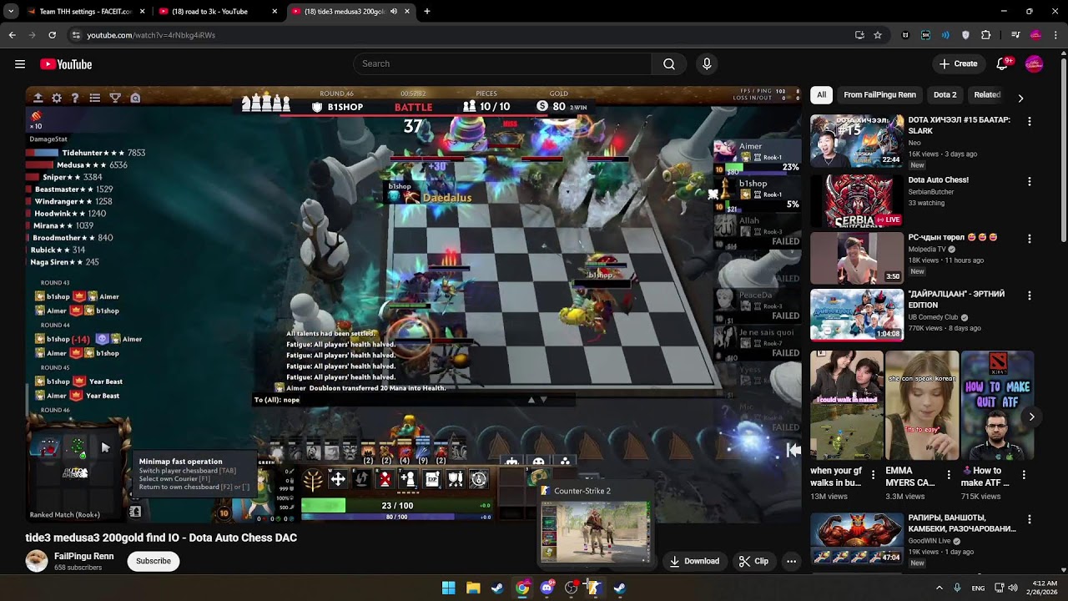This screenshot has height=601, width=1068.
Task: Open the clock showing 4:12 AM
Action: (1044, 588)
